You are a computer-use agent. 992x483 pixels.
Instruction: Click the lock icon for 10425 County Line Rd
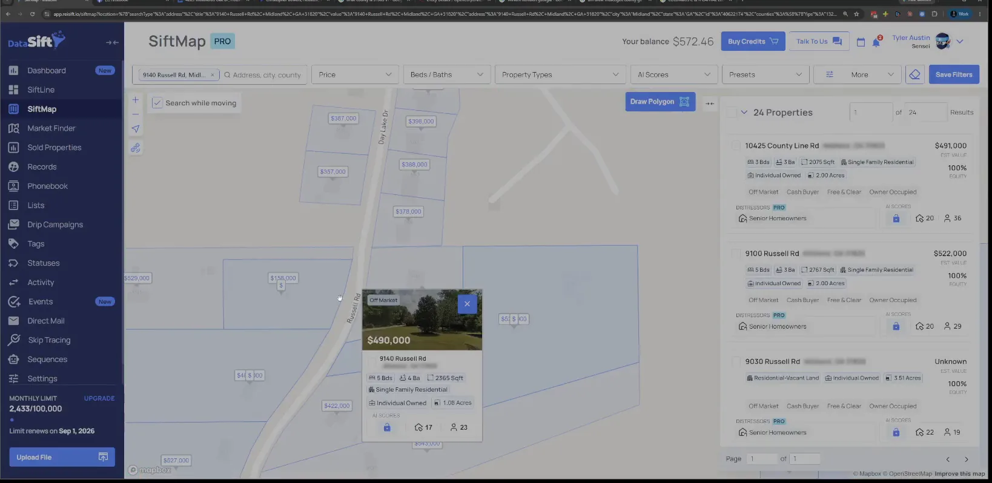pyautogui.click(x=896, y=218)
